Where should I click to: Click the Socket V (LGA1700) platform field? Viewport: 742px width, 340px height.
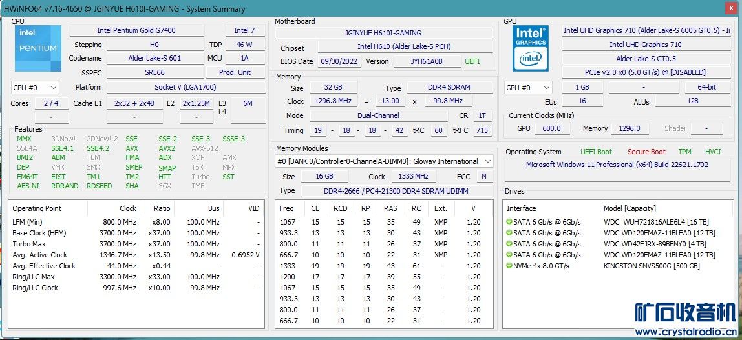tap(185, 88)
